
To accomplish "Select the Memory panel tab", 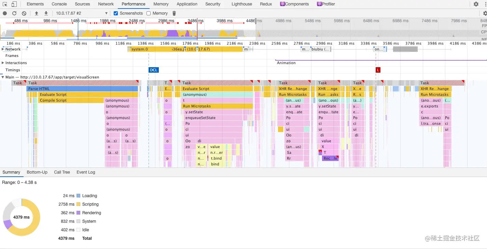I will coord(161,4).
